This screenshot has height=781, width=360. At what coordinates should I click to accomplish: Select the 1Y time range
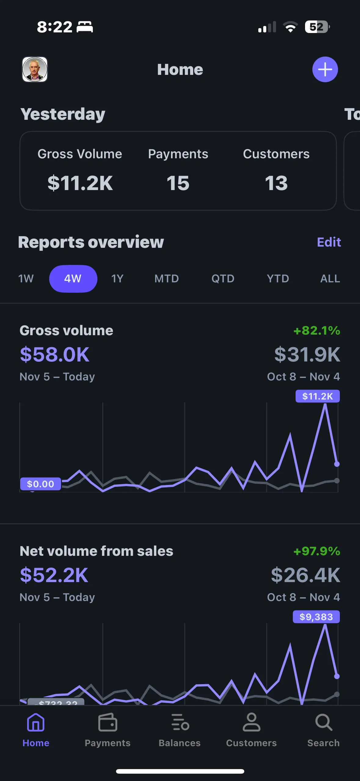coord(117,279)
